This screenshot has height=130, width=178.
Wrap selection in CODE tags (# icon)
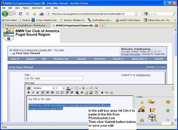click(x=102, y=92)
